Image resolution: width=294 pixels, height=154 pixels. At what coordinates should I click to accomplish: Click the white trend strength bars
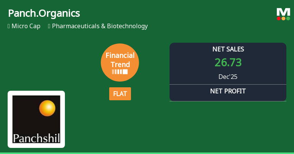120,72
